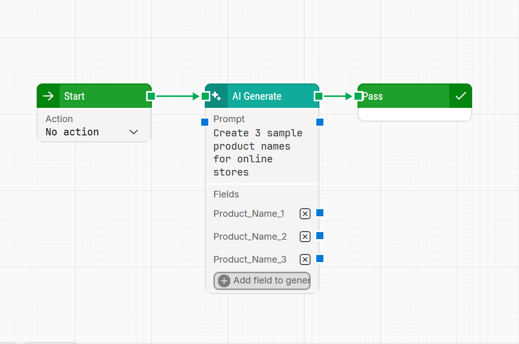The width and height of the screenshot is (519, 344).
Task: Click the AI Generate sparkle icon
Action: coord(216,96)
